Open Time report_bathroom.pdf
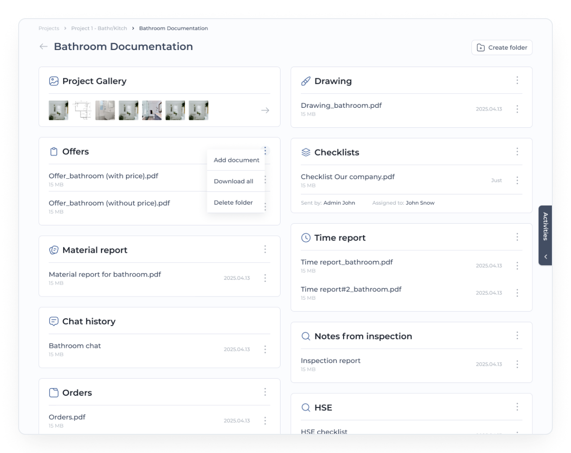The image size is (571, 453). pyautogui.click(x=346, y=262)
